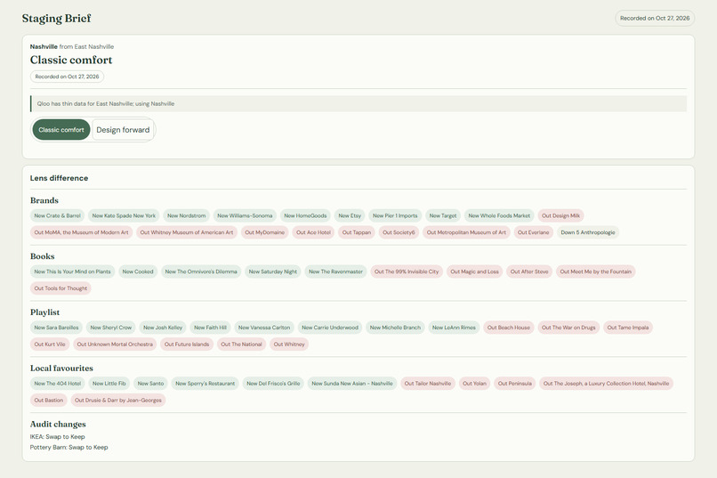Image resolution: width=717 pixels, height=478 pixels.
Task: Click Out Drusie & Darr by Jean-Georges
Action: click(x=118, y=401)
